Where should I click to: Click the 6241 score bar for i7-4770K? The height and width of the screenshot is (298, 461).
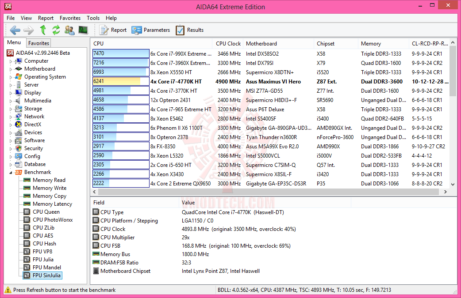(x=121, y=81)
